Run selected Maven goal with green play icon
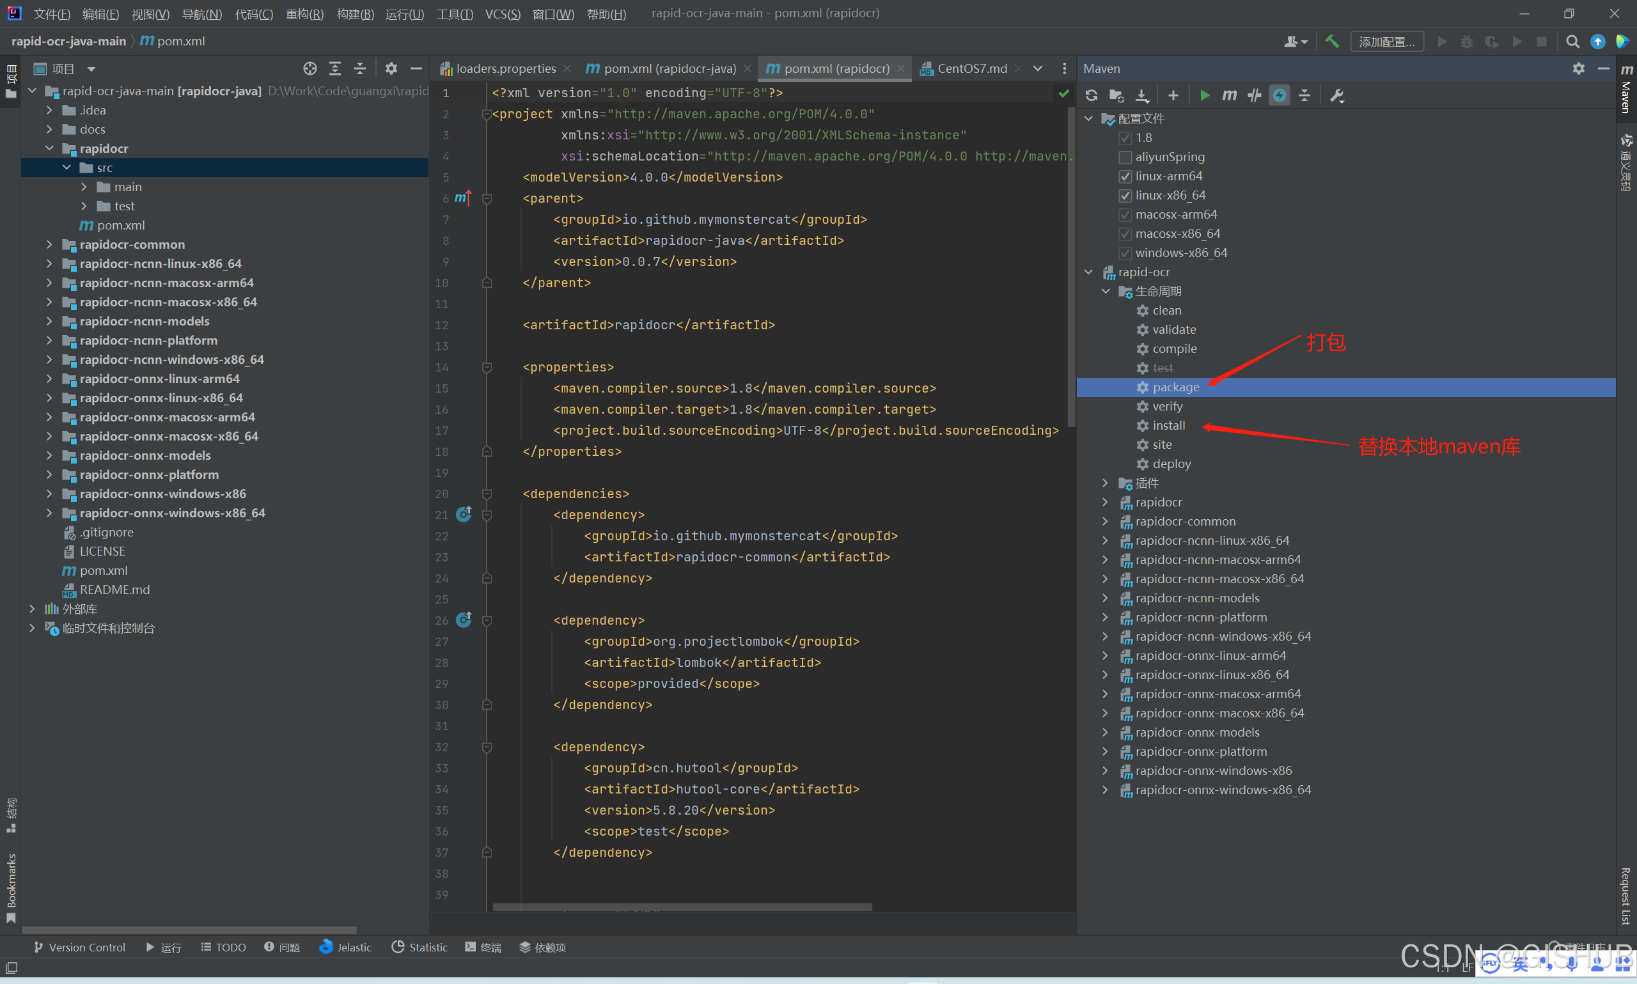 tap(1204, 95)
